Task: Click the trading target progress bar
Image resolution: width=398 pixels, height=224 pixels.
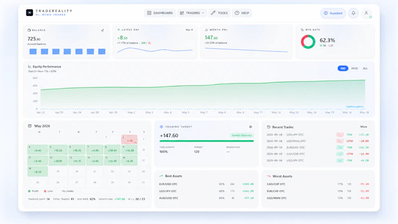Action: 206,141
